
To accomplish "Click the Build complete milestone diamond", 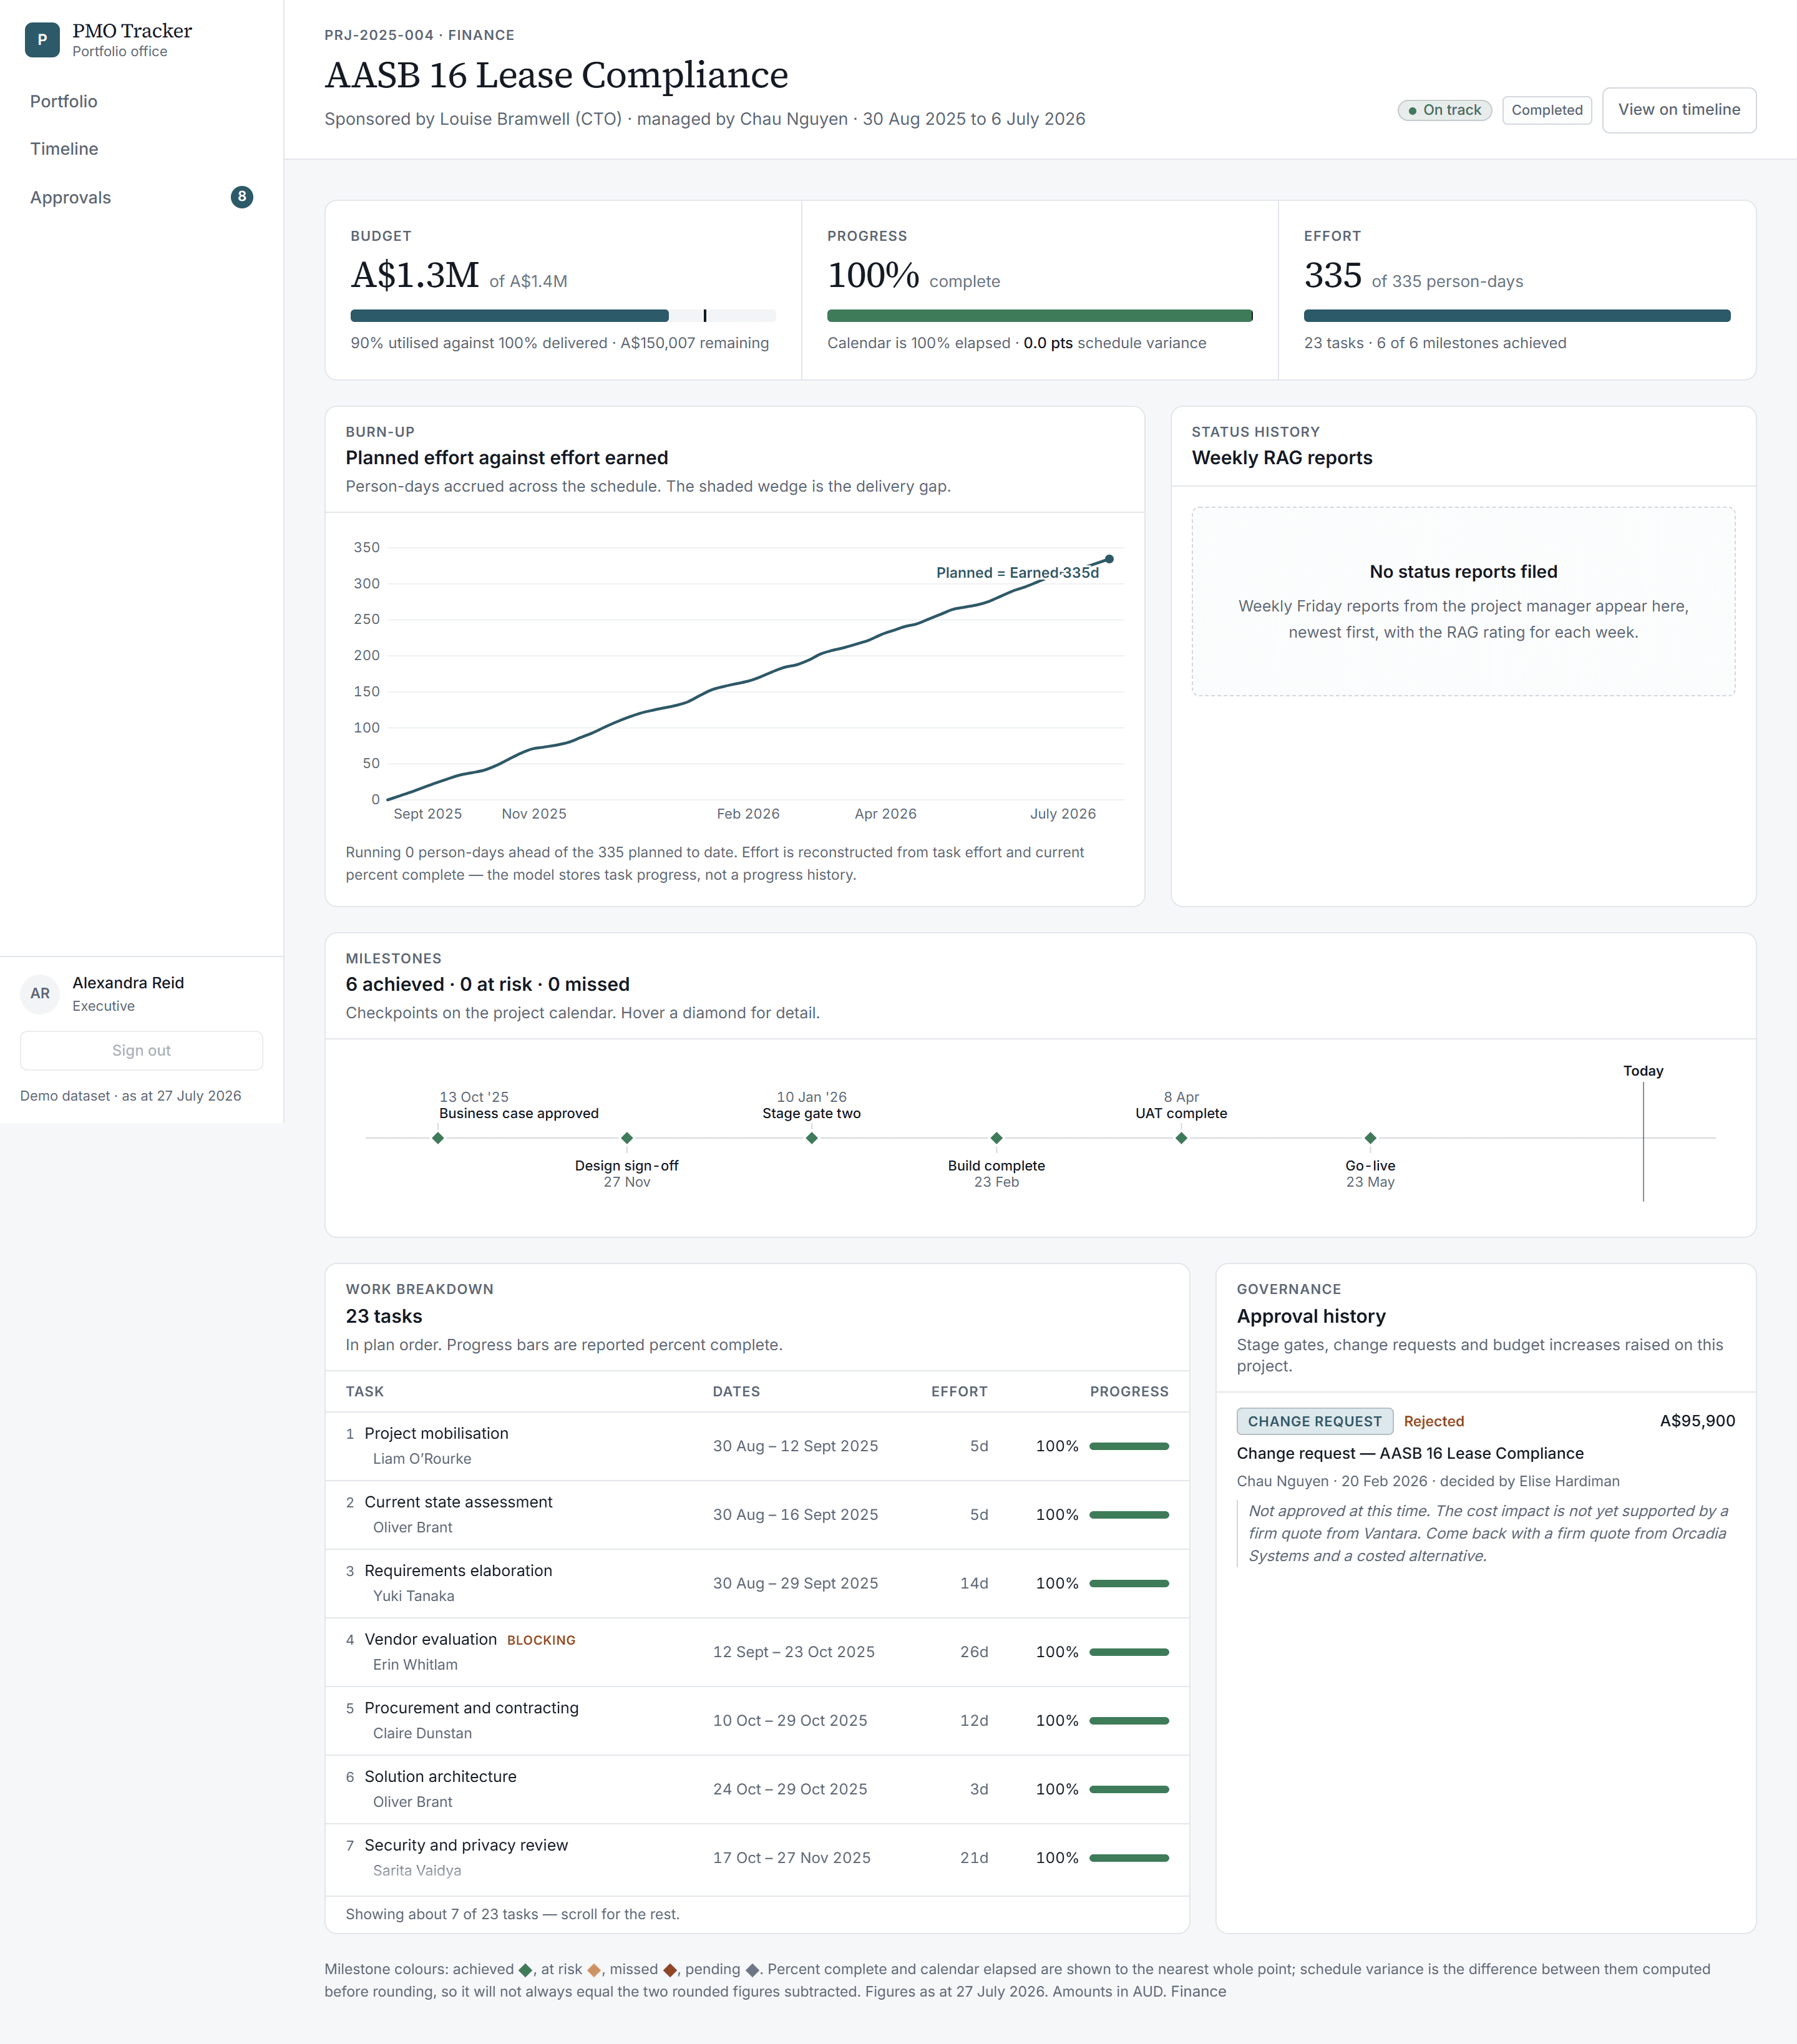I will coord(997,1138).
